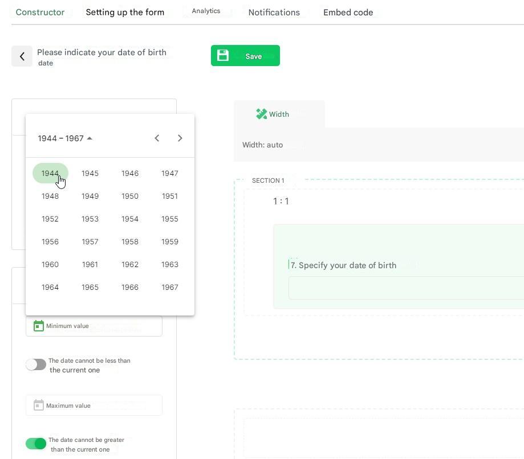Open the Analytics tab
Screen dimensions: 524x459
coord(206,11)
